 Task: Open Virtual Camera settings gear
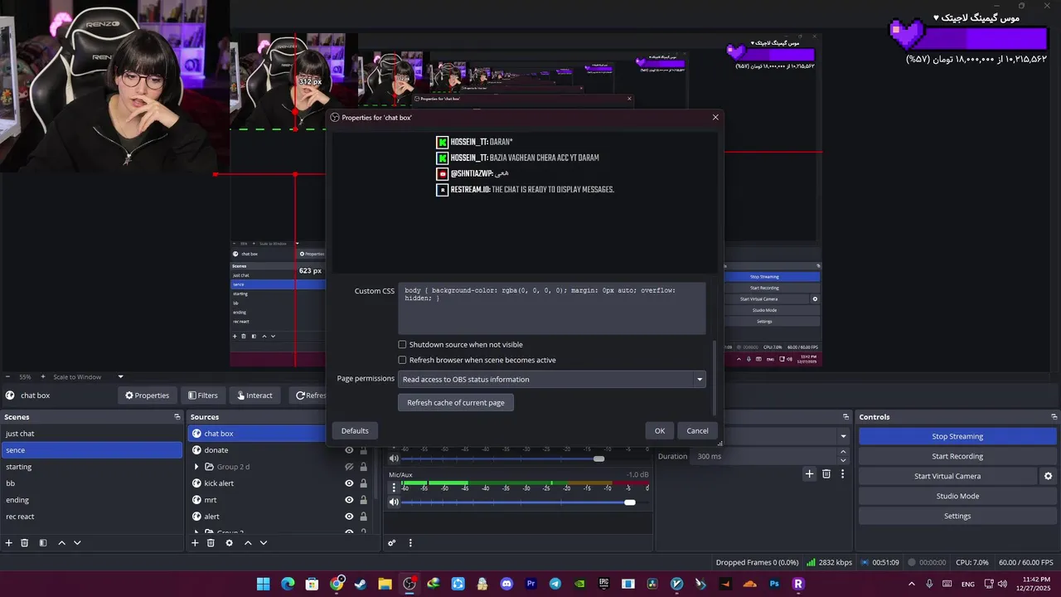point(1048,476)
